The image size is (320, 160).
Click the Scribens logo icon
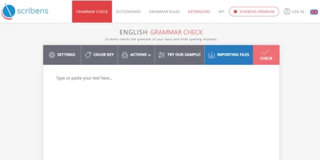tap(8, 11)
